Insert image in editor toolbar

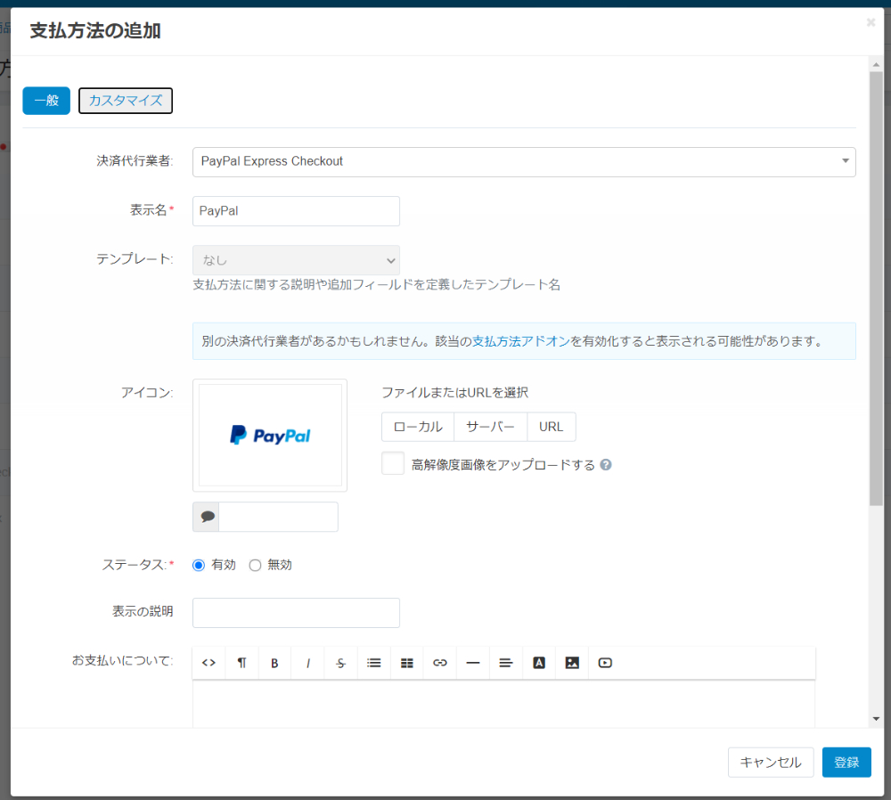572,663
